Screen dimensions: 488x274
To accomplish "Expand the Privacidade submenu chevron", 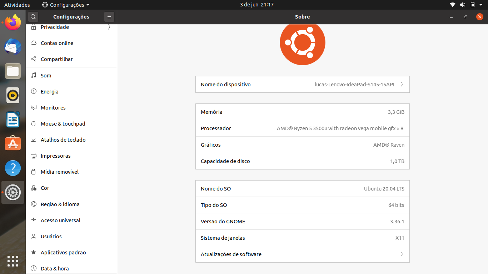I will pyautogui.click(x=109, y=27).
